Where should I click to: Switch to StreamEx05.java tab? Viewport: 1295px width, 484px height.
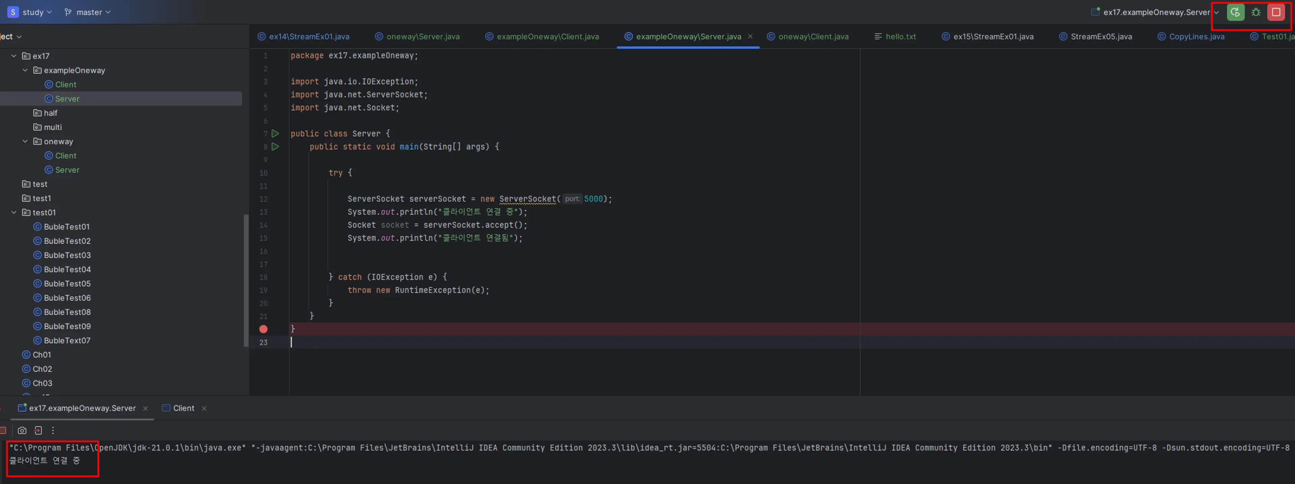tap(1095, 37)
